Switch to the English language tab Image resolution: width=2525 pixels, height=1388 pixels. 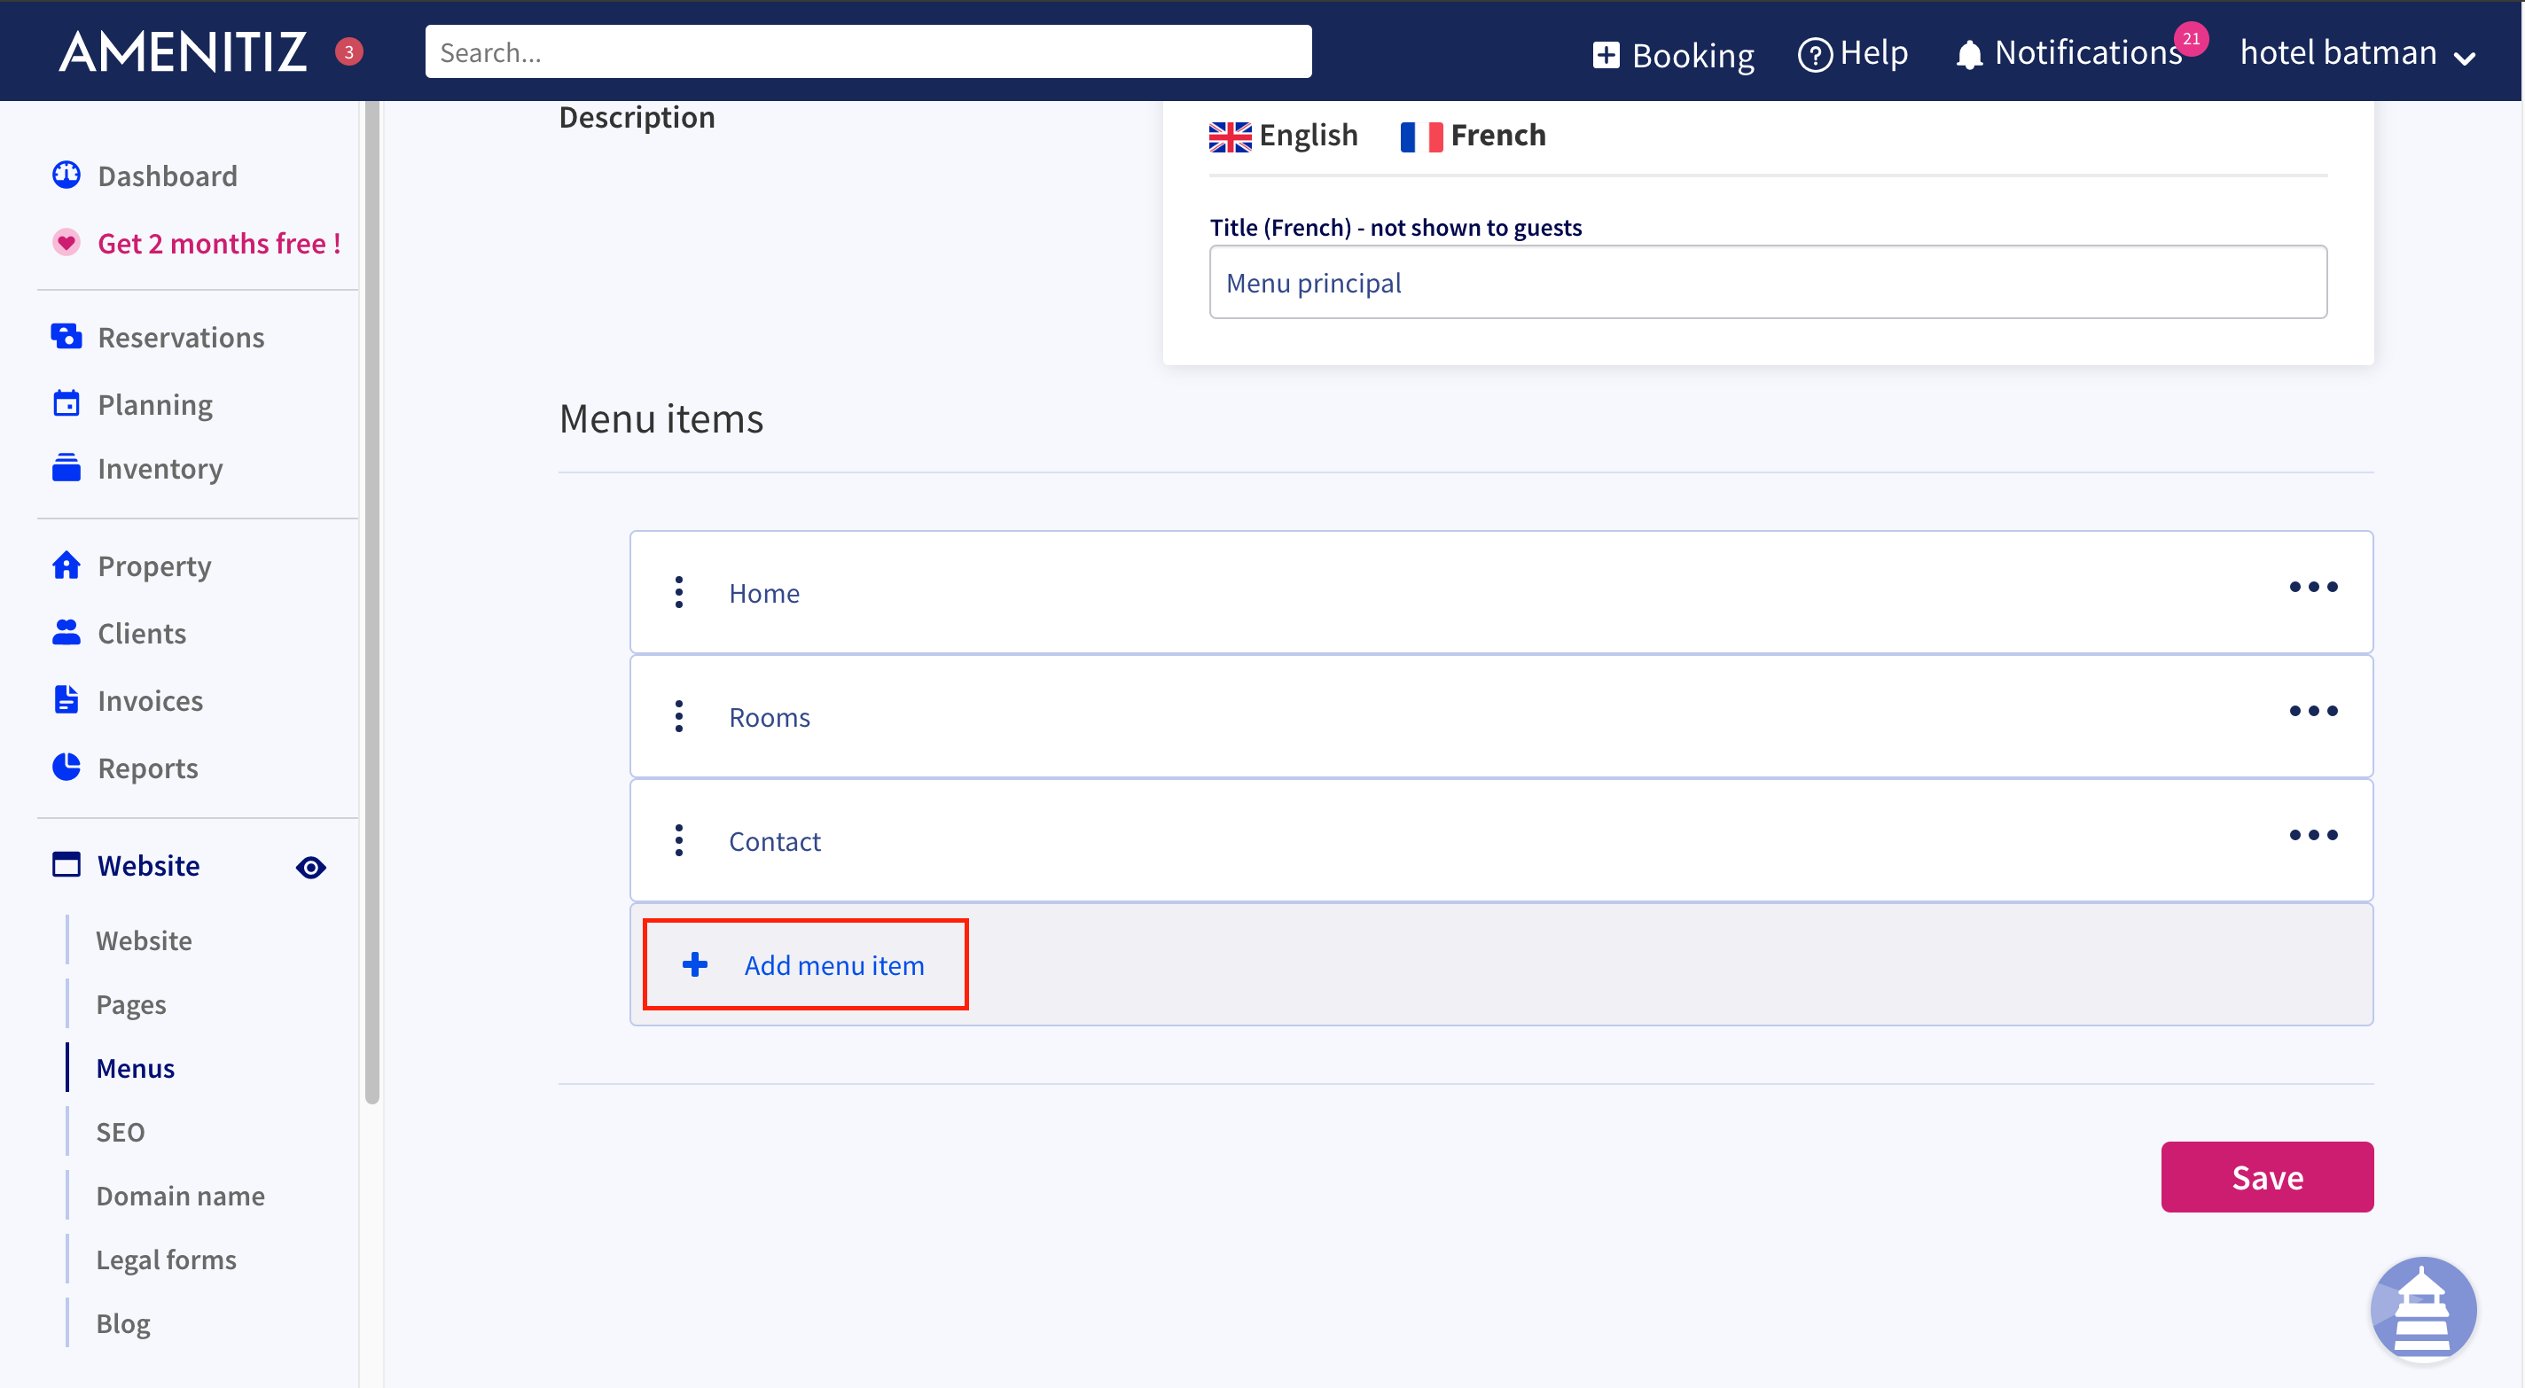coord(1284,136)
